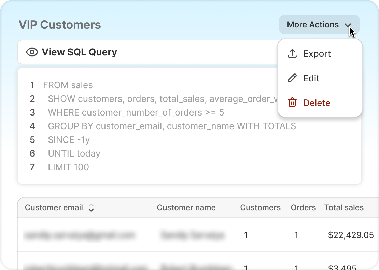
Task: Click the More Actions button label
Action: coord(312,25)
